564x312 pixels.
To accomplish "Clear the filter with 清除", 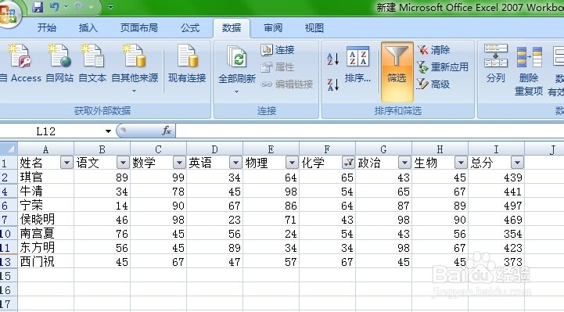I will coord(434,50).
